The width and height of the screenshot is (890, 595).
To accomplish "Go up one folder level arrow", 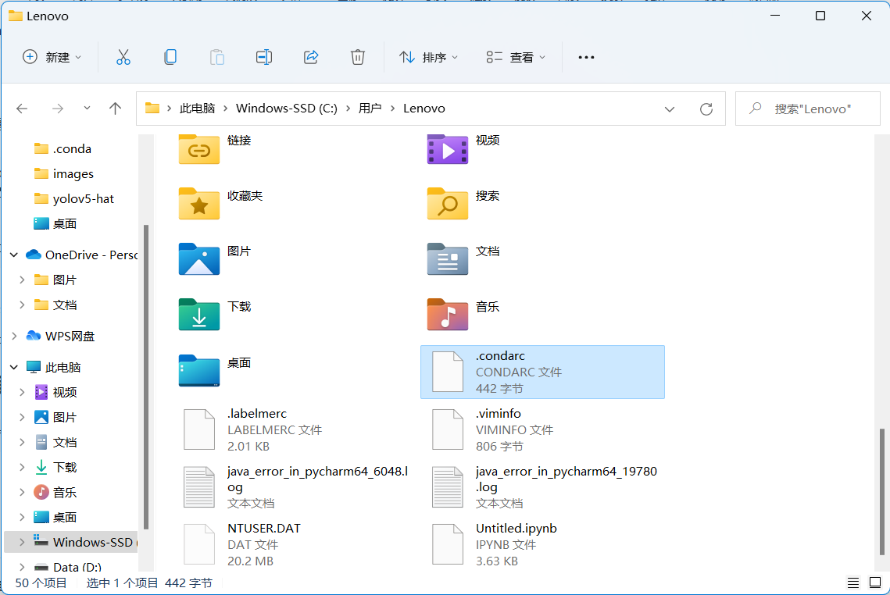I will point(115,109).
